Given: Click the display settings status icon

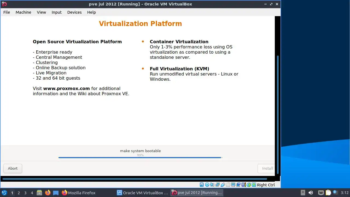Looking at the screenshot, I should 233,185.
